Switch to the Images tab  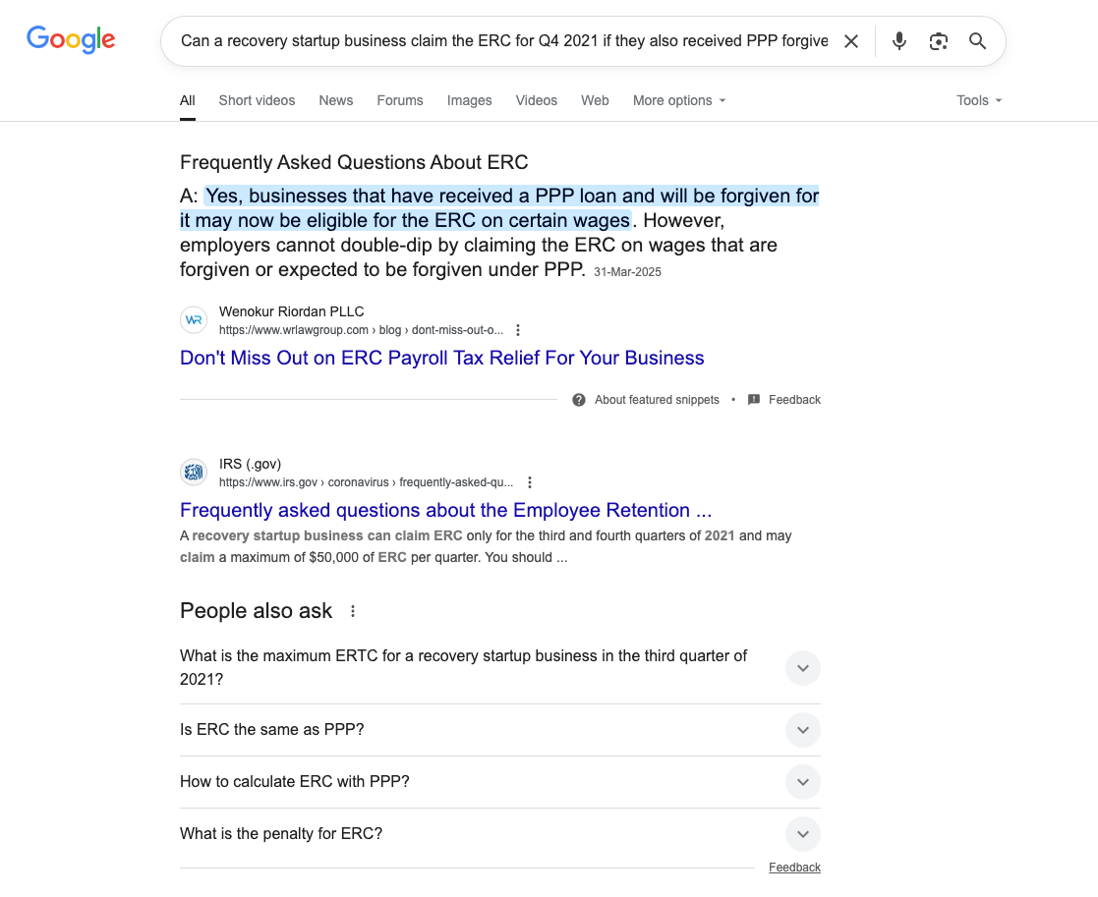(469, 101)
